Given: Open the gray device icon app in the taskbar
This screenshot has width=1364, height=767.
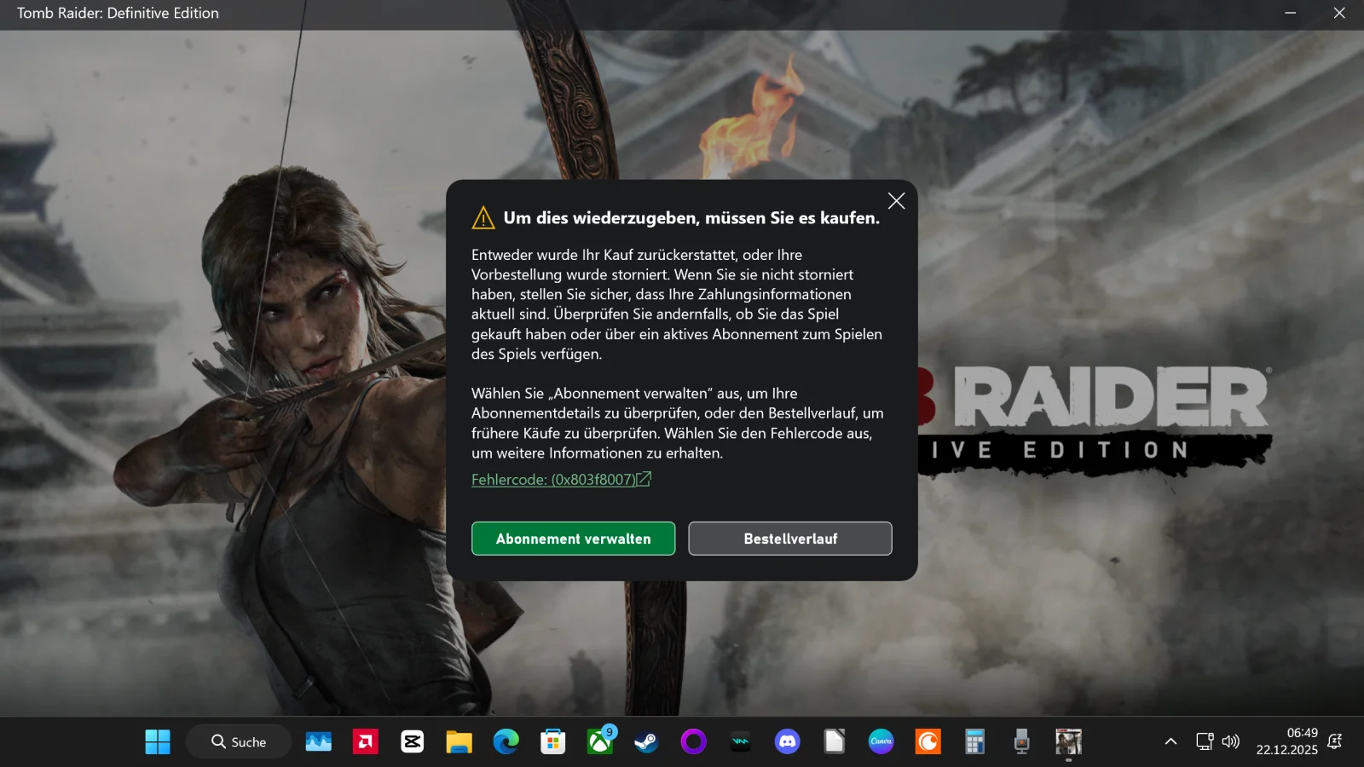Looking at the screenshot, I should pyautogui.click(x=1022, y=742).
